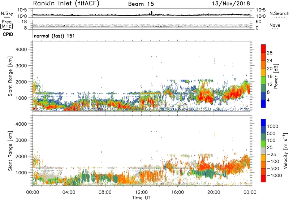The image size is (289, 200).
Task: Click the "16" value on Power color bar
Action: coord(269,77)
